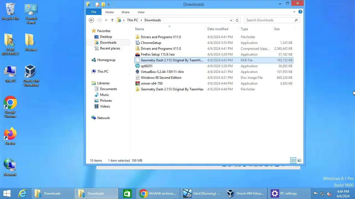Select the STAR BUTTERFLY folder on desktop
The image size is (355, 199).
coord(10,44)
